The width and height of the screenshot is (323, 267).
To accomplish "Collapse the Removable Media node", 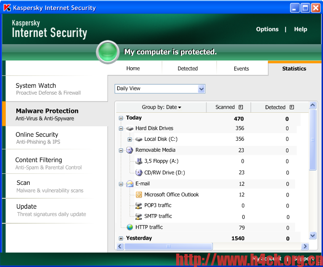I will pos(121,150).
